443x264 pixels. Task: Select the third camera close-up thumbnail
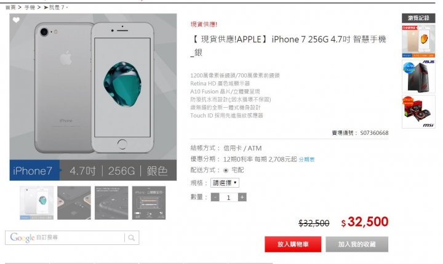(111, 202)
